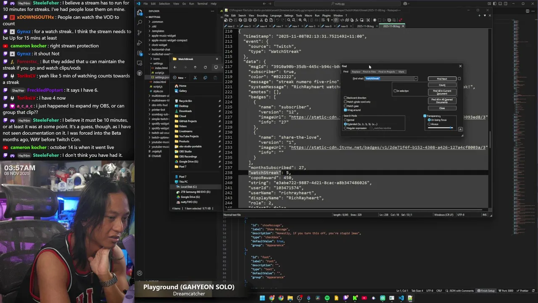538x303 pixels.
Task: Open New dropdown in File Explorer
Action: coord(180,78)
